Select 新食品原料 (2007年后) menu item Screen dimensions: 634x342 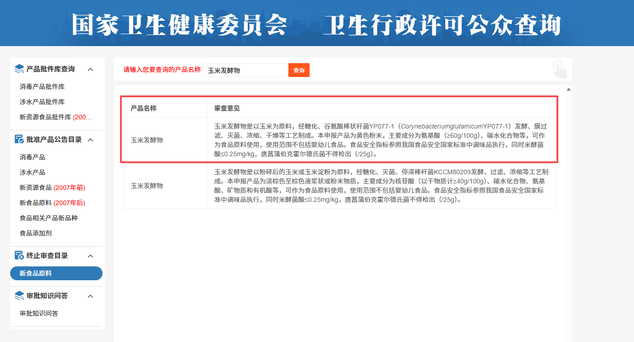click(x=52, y=203)
